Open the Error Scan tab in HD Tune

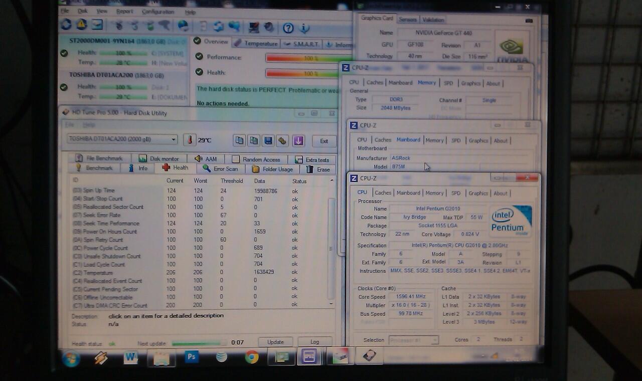[221, 169]
